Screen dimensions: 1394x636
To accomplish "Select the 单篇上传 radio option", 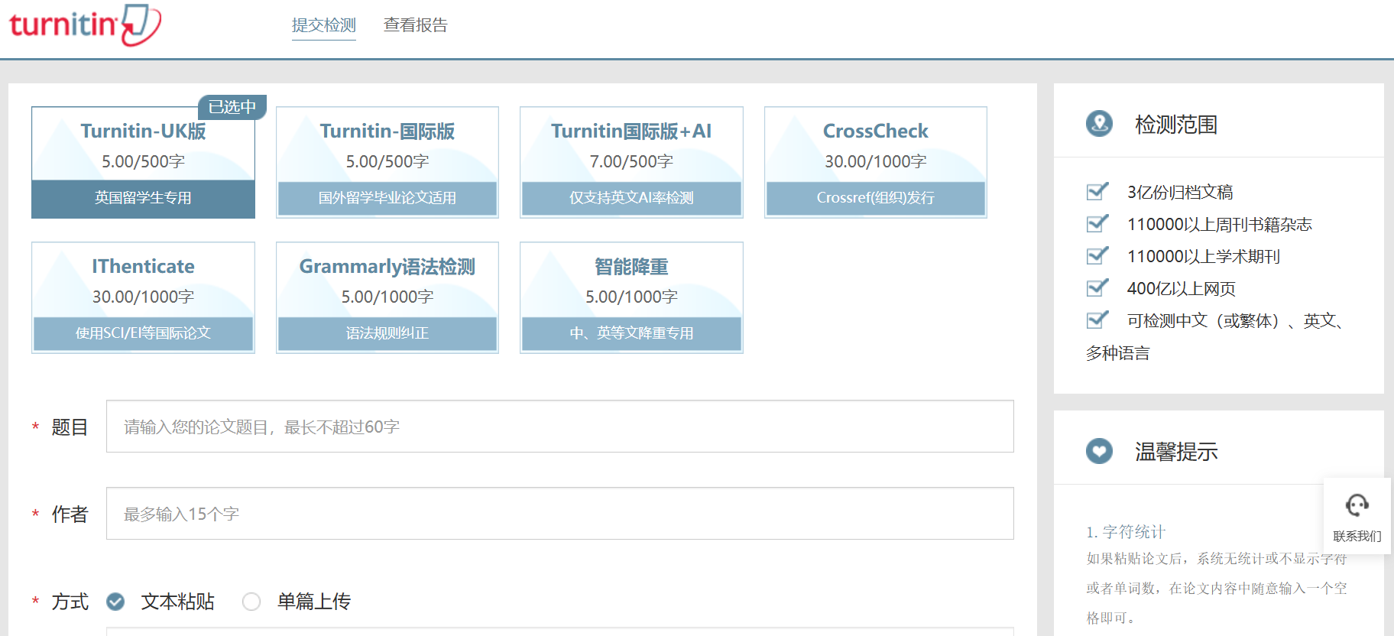I will coord(251,602).
